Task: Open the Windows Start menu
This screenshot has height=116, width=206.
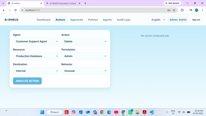Action: pos(42,112)
